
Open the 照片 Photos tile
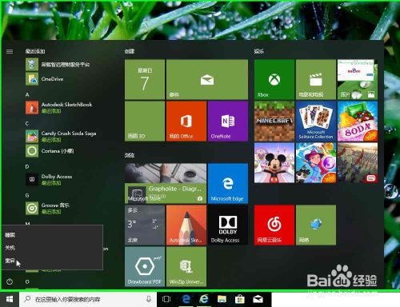coord(358,79)
